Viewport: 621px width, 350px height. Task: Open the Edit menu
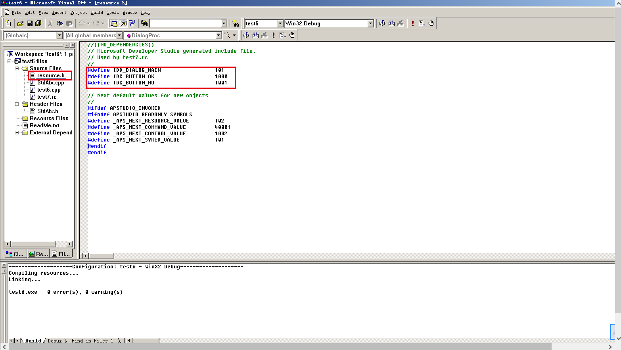coord(30,12)
